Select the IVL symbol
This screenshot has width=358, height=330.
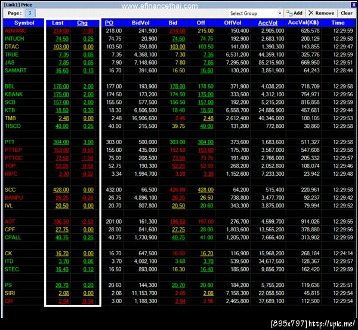9,206
